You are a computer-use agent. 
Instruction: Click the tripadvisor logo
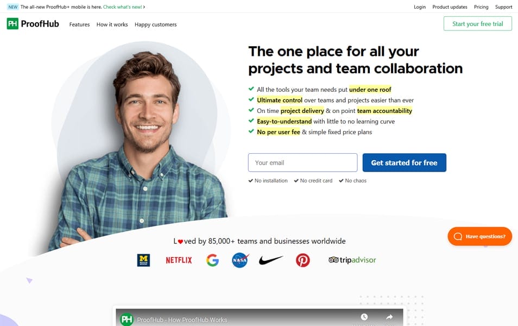point(352,260)
